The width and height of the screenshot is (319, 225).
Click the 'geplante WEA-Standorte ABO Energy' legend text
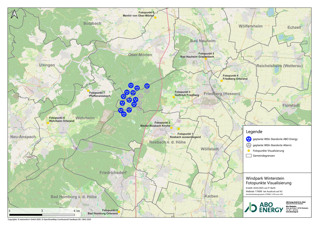click(x=275, y=139)
